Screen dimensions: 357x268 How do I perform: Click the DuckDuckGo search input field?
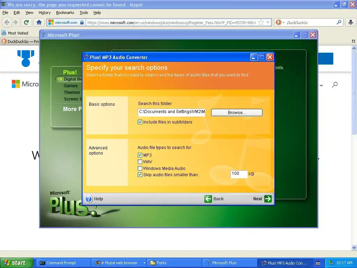coord(311,22)
